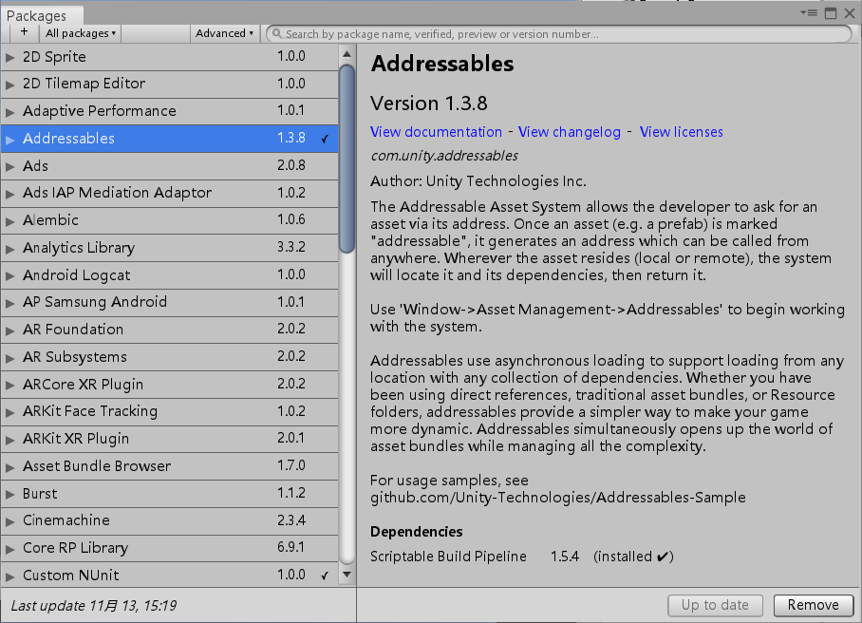Expand the 2D Tilemap Editor versions
The height and width of the screenshot is (623, 862).
(9, 85)
